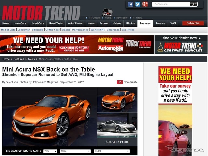Image resolution: width=208 pixels, height=156 pixels.
Task: Open the Future menu item
Action: (104, 23)
